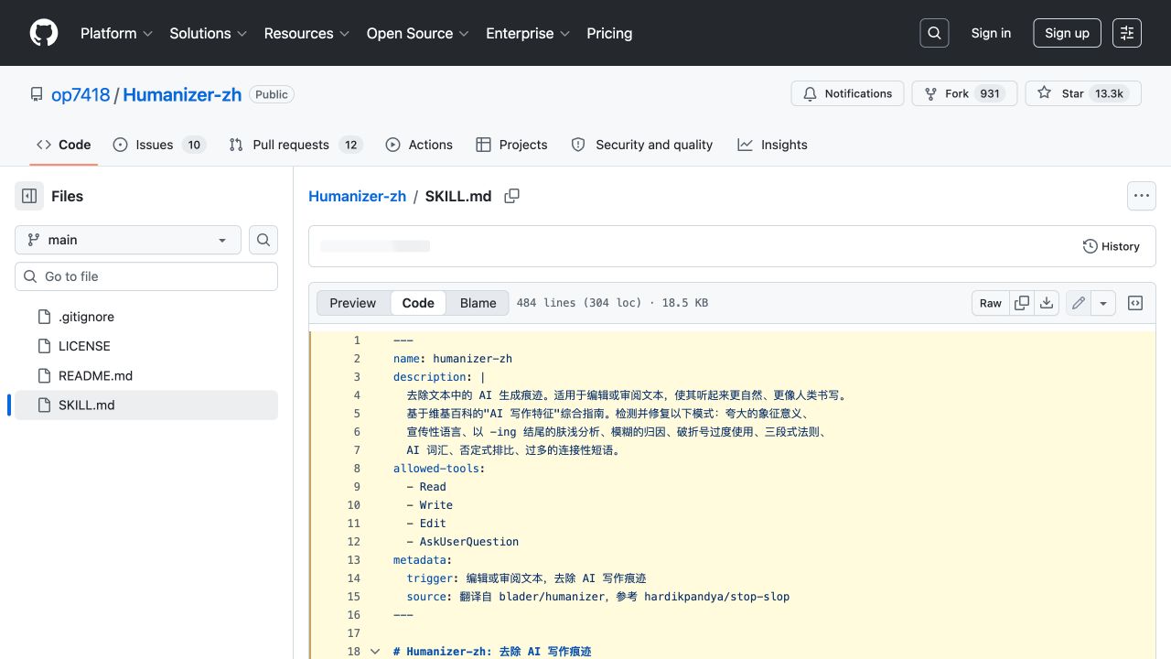Open the main branch selector
The height and width of the screenshot is (659, 1171).
(x=128, y=240)
